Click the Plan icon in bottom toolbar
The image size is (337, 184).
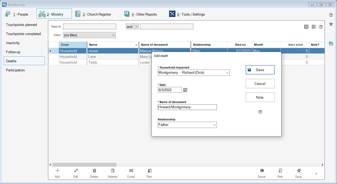click(149, 171)
